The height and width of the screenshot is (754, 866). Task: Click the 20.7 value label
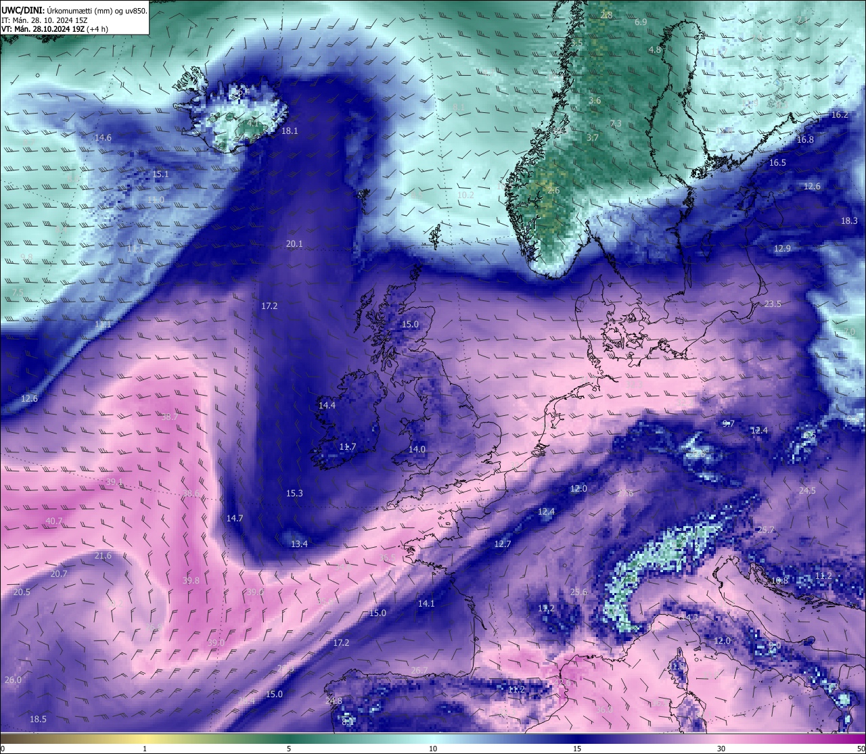click(59, 573)
